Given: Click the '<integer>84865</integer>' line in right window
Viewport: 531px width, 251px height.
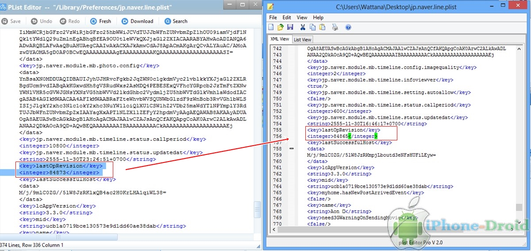Looking at the screenshot, I should 342,136.
